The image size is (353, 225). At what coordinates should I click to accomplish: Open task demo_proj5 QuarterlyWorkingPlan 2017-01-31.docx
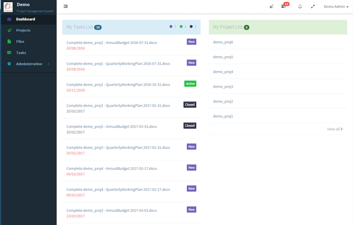pos(118,147)
